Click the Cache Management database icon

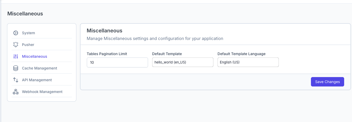tap(16, 68)
